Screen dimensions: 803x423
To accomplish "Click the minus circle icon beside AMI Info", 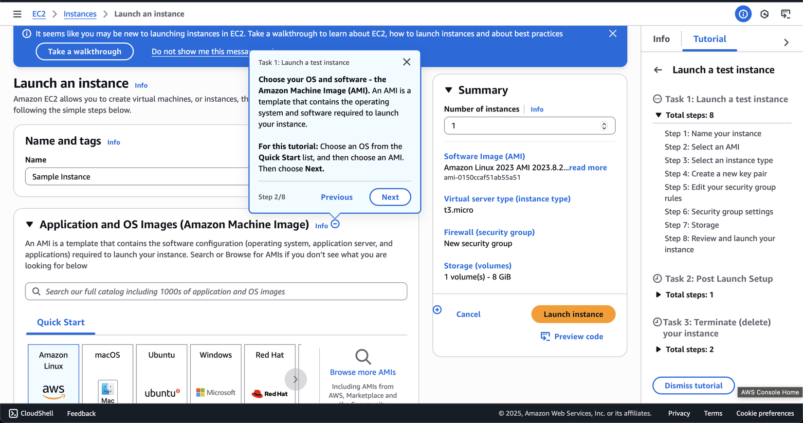I will 335,224.
